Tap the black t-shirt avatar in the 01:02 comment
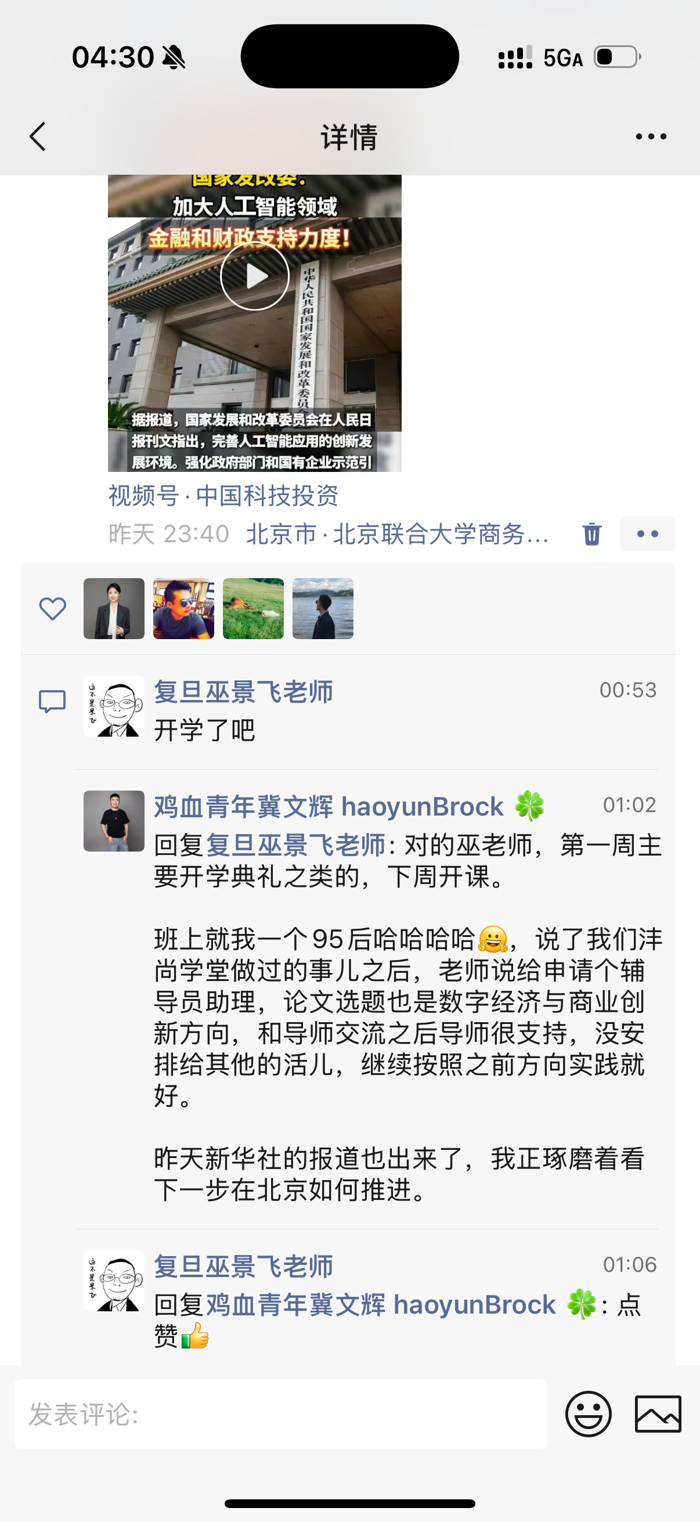 114,821
